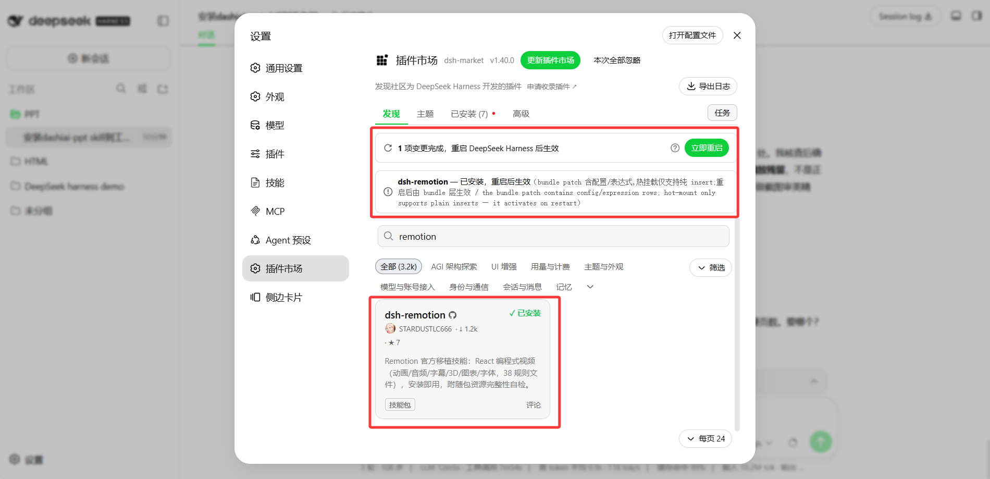
Task: Open 通用设置 in settings sidebar
Action: click(295, 68)
